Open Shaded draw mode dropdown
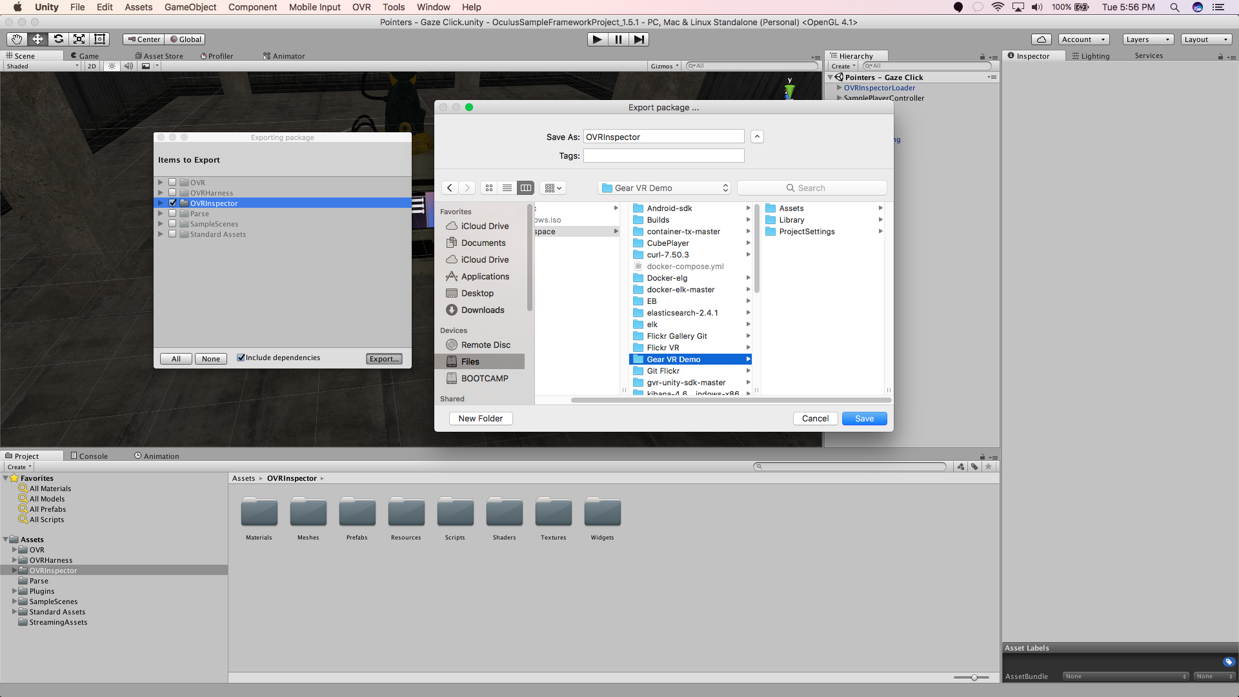The image size is (1239, 697). coord(43,66)
